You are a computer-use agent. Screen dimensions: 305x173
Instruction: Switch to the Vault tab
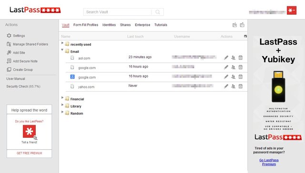point(66,25)
